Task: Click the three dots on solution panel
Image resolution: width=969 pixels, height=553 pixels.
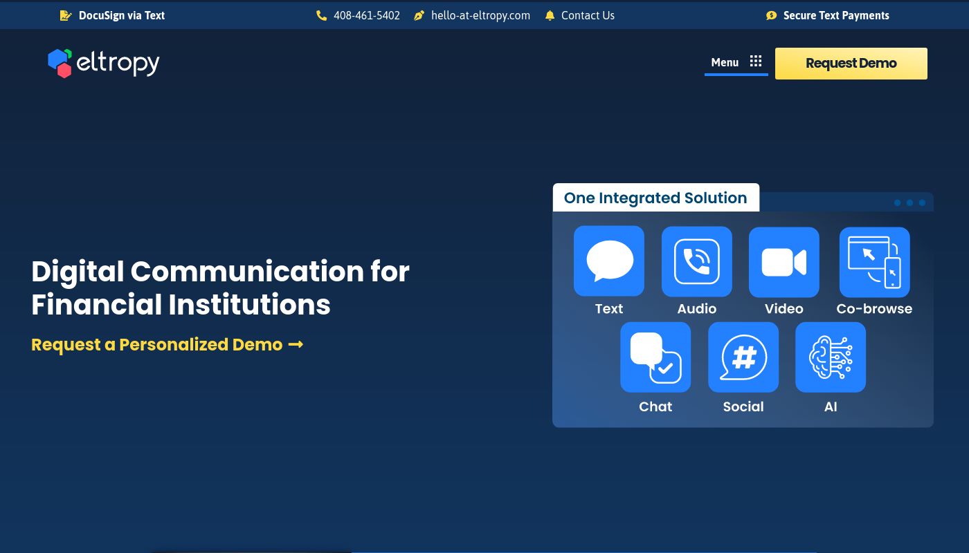Action: pos(909,203)
